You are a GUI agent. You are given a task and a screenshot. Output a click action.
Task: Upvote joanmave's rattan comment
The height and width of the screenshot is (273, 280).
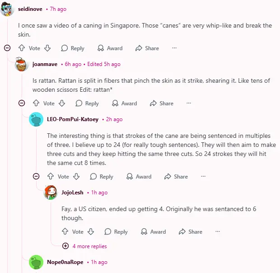pyautogui.click(x=36, y=104)
